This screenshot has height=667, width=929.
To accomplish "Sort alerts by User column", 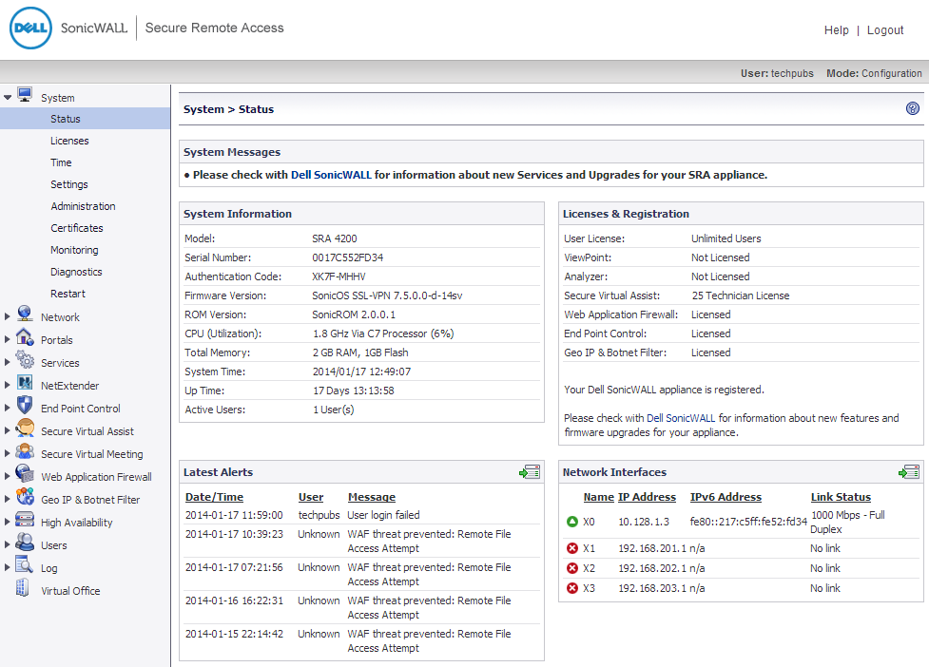I will pyautogui.click(x=310, y=497).
